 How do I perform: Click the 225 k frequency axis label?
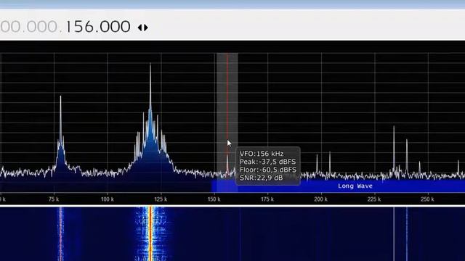[x=374, y=199]
